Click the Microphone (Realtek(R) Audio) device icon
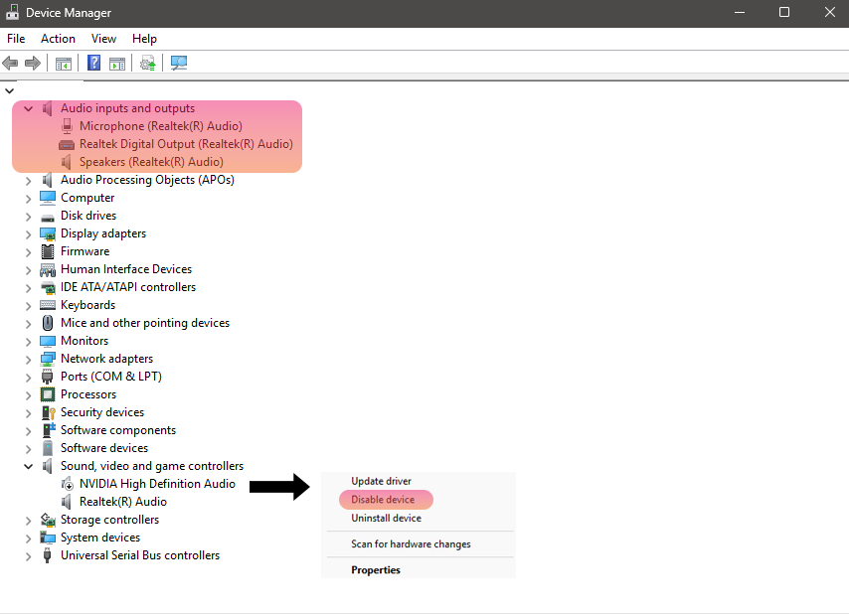The width and height of the screenshot is (849, 615). point(67,126)
